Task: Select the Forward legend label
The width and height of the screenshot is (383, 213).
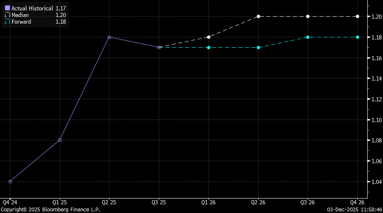Action: point(21,22)
